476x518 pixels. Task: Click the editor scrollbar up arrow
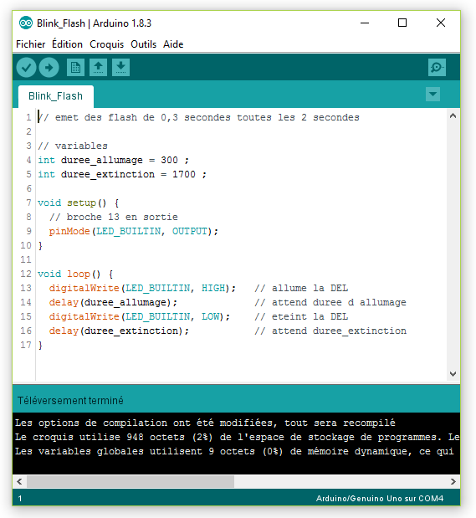point(453,116)
